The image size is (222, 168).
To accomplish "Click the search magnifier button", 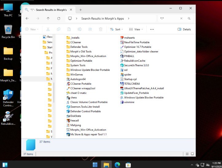I will tap(189, 18).
